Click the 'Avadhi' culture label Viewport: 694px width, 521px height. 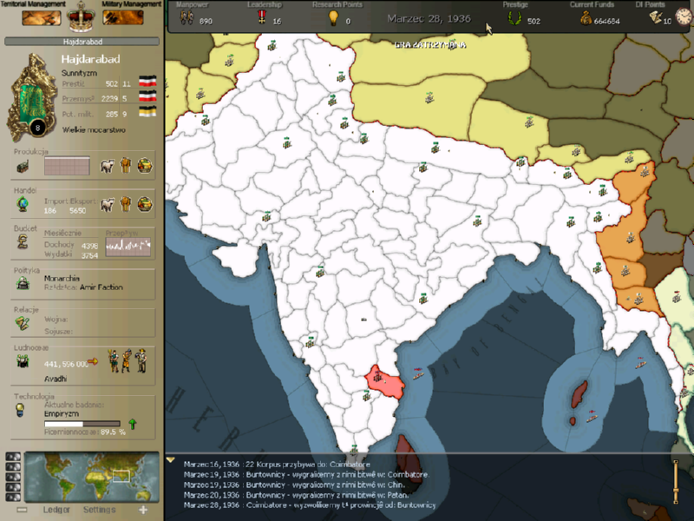click(56, 379)
